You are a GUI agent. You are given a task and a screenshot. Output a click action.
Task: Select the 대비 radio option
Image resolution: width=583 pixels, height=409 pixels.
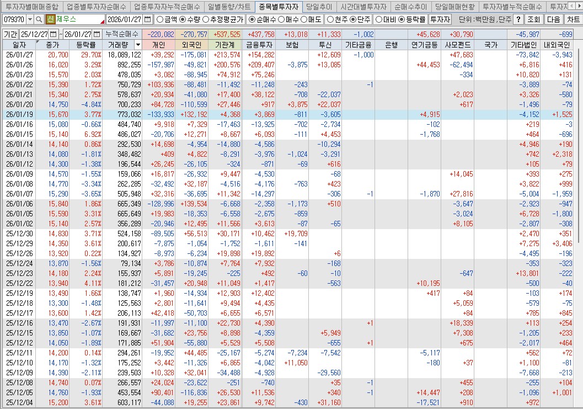click(x=378, y=19)
